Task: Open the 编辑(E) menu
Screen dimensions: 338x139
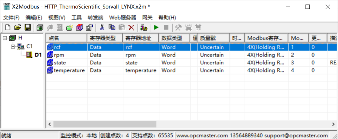Action: pyautogui.click(x=34, y=18)
